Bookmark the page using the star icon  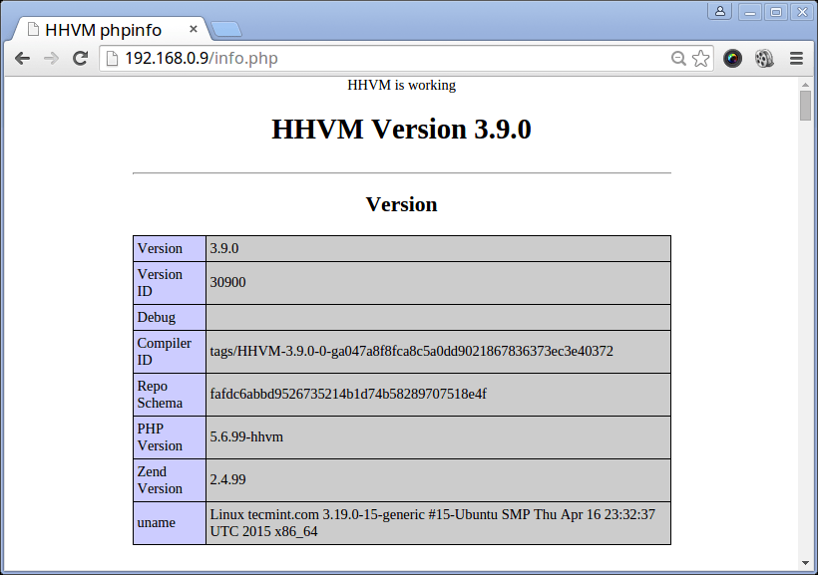pyautogui.click(x=698, y=59)
